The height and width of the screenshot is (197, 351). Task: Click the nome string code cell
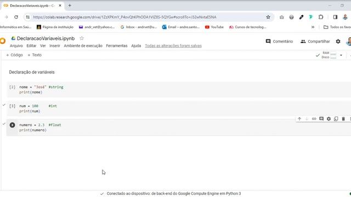click(179, 90)
